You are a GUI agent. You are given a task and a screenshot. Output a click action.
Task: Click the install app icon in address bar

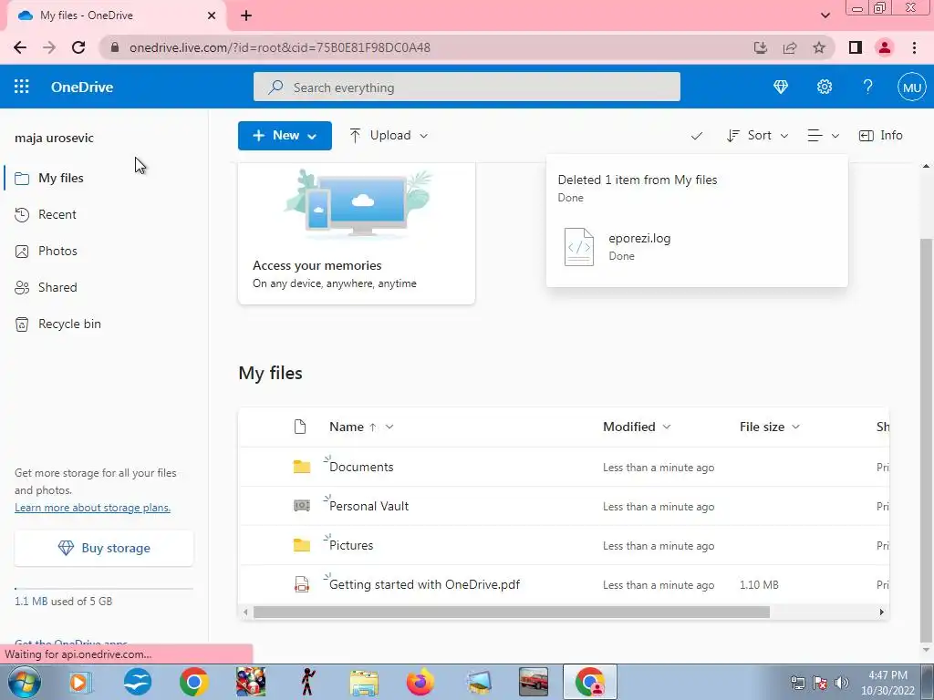(x=761, y=47)
